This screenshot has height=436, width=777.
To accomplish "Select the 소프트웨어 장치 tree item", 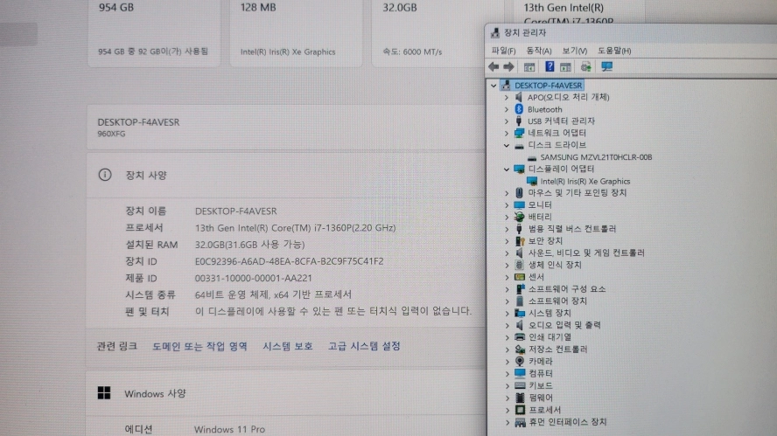I will pyautogui.click(x=557, y=301).
